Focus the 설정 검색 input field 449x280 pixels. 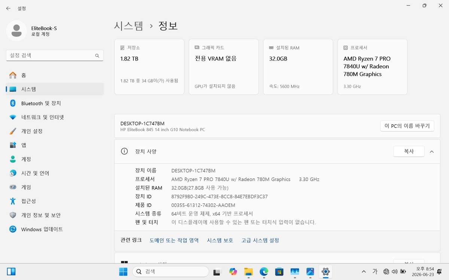[x=55, y=56]
